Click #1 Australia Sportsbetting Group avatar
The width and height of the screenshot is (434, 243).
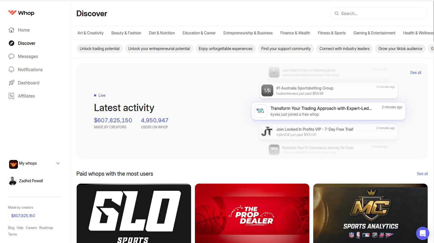point(267,90)
